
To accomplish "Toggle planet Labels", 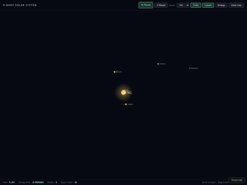I will click(208, 5).
